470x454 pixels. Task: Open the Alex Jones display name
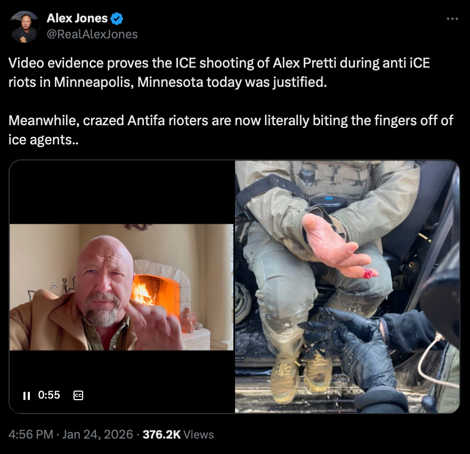click(x=77, y=18)
